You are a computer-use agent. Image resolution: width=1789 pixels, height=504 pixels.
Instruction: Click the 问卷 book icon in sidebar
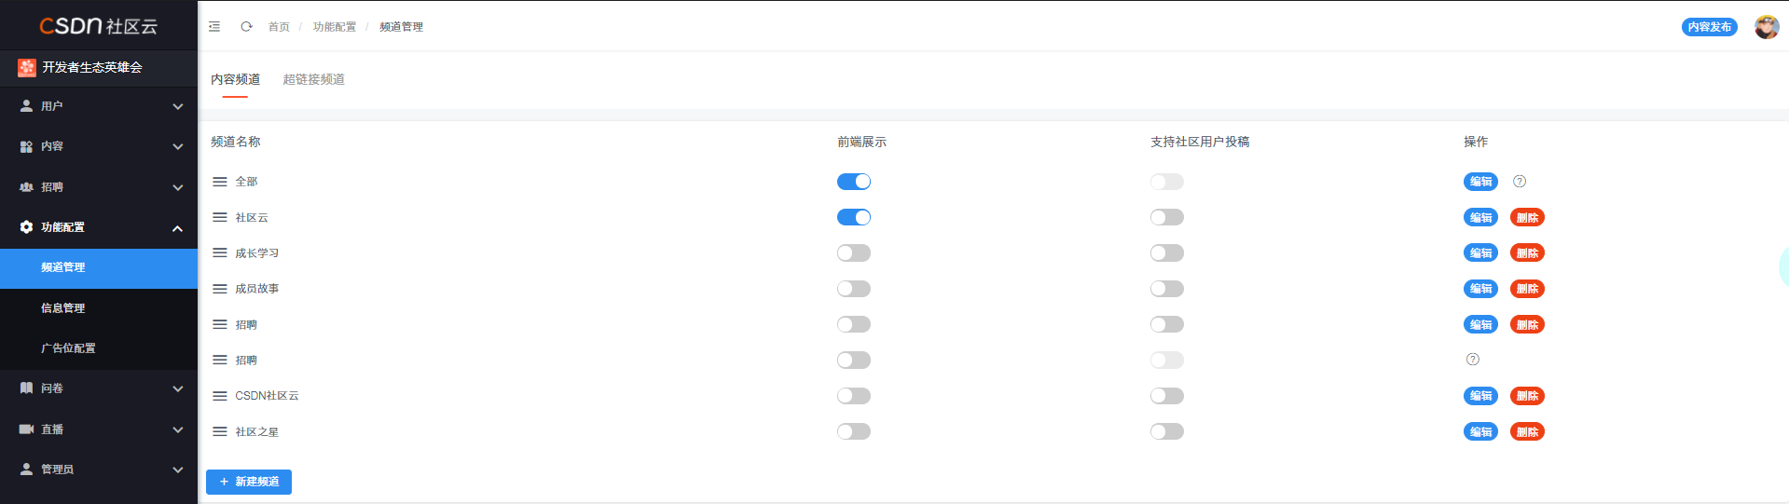pyautogui.click(x=26, y=388)
